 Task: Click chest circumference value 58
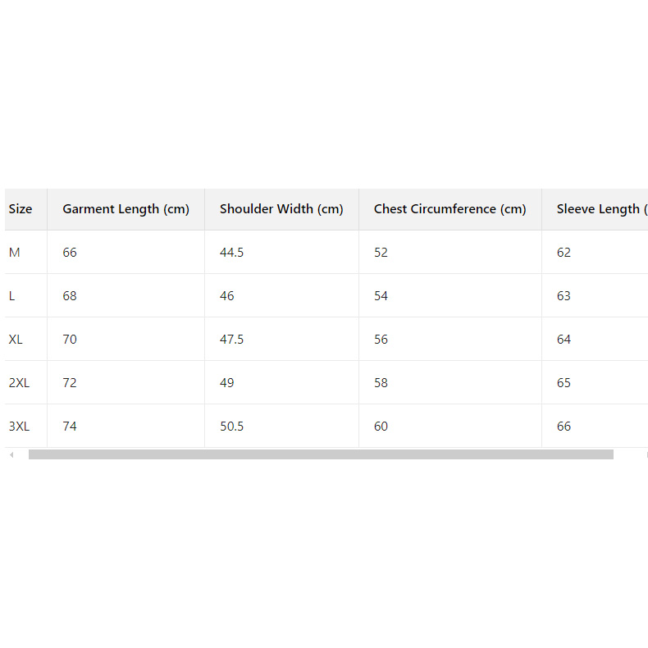coord(381,383)
